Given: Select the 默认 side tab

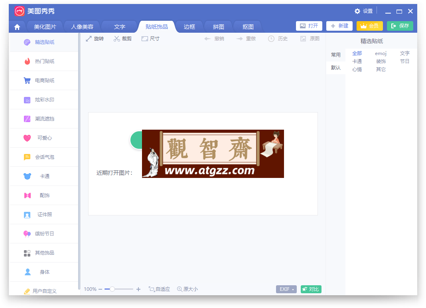Looking at the screenshot, I should pyautogui.click(x=336, y=68).
